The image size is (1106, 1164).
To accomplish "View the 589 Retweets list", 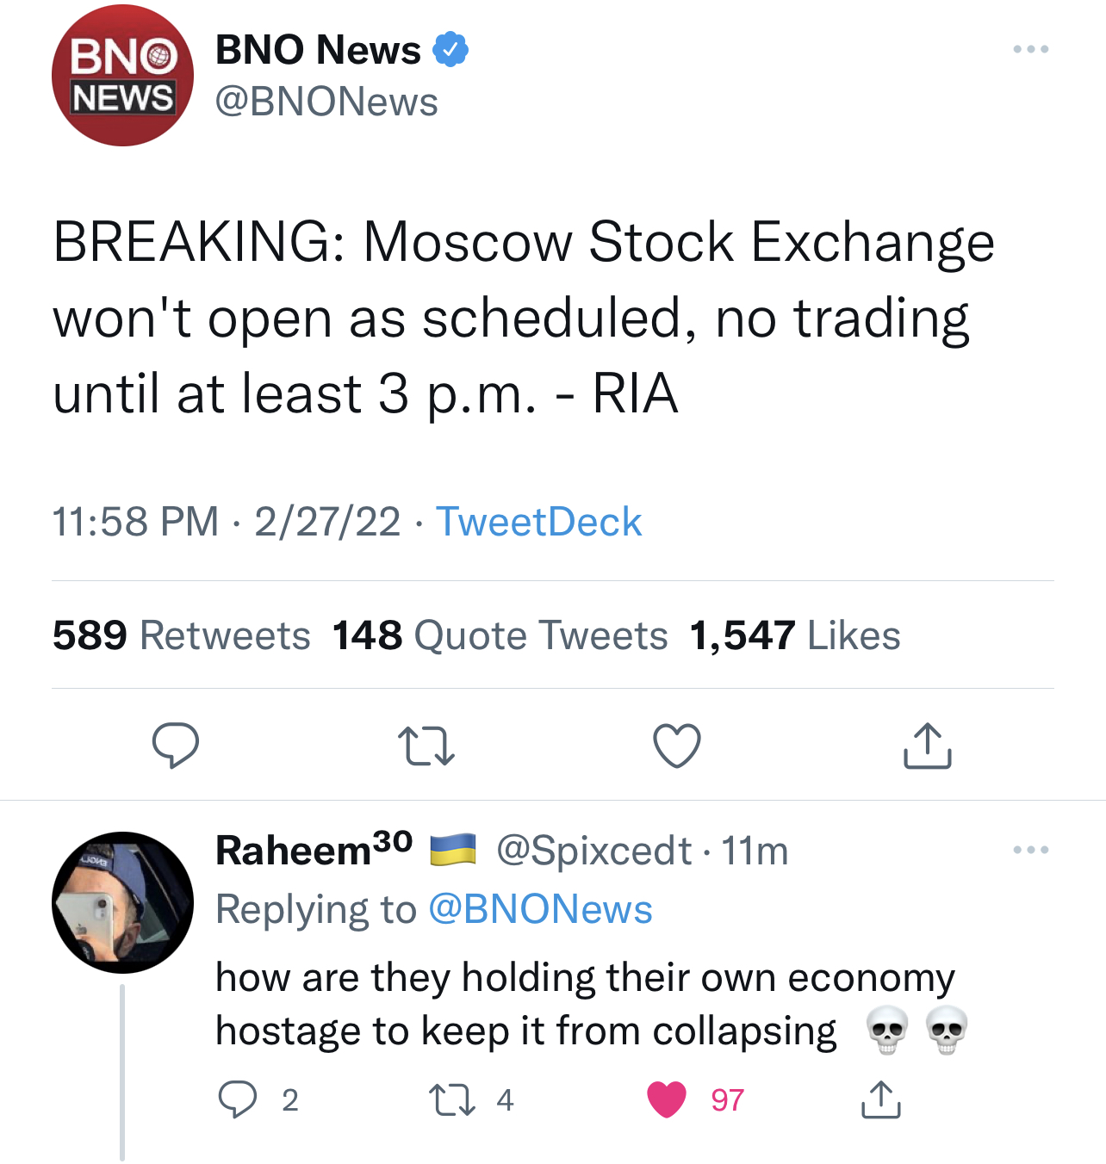I will [x=181, y=635].
